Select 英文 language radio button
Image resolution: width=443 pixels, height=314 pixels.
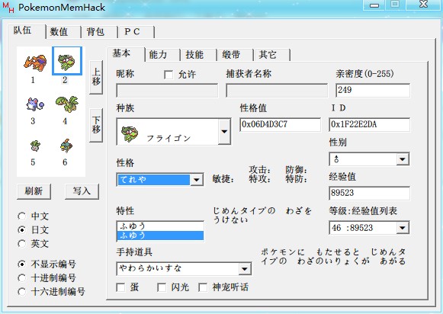click(x=22, y=244)
